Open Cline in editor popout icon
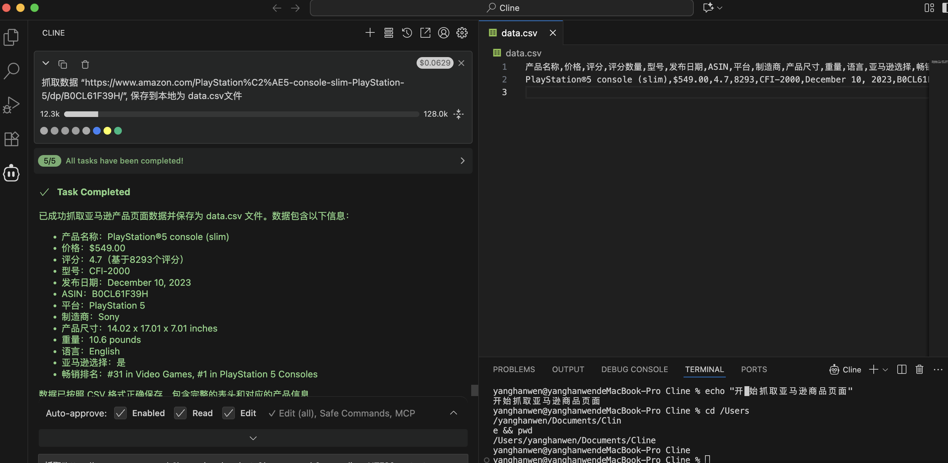The height and width of the screenshot is (463, 948). point(425,33)
